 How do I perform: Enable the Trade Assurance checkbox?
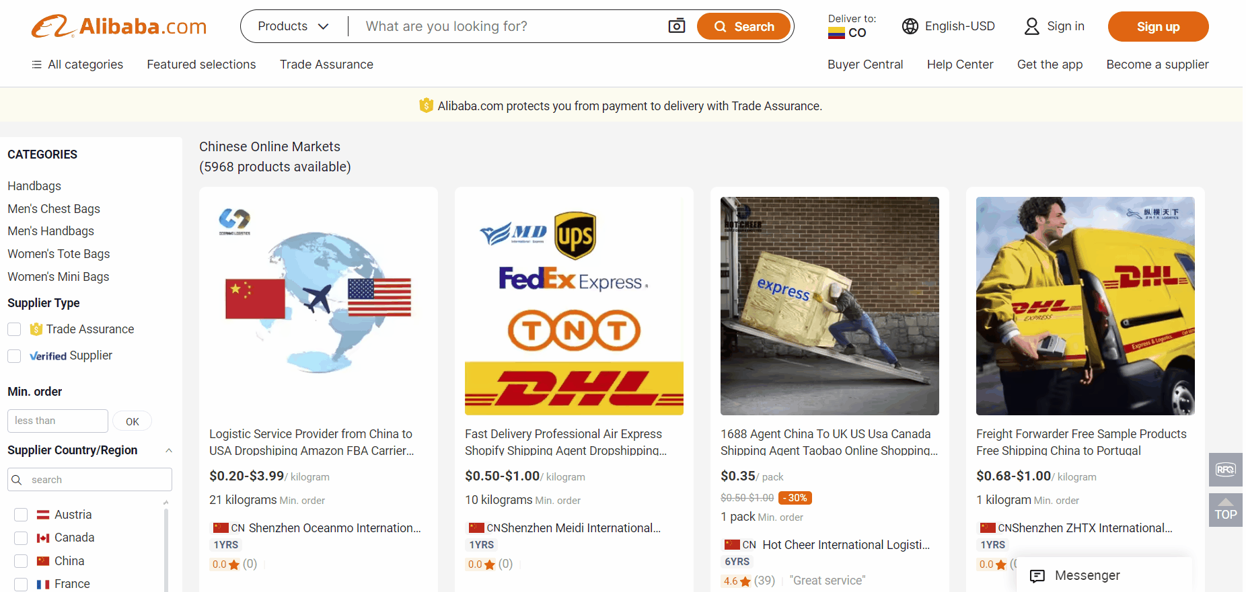tap(14, 329)
